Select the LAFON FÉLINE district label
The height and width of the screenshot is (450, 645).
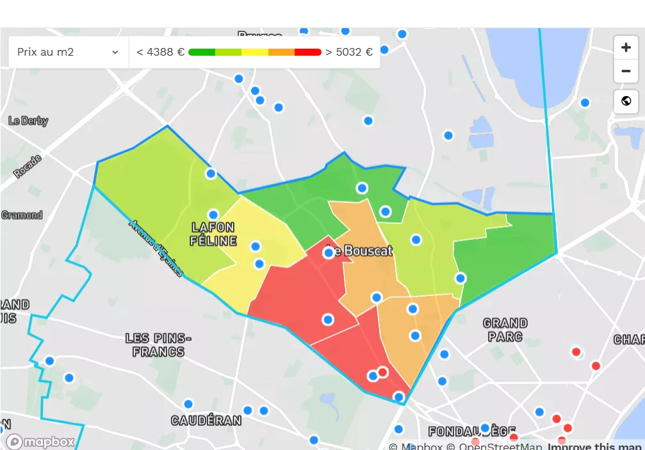click(213, 234)
